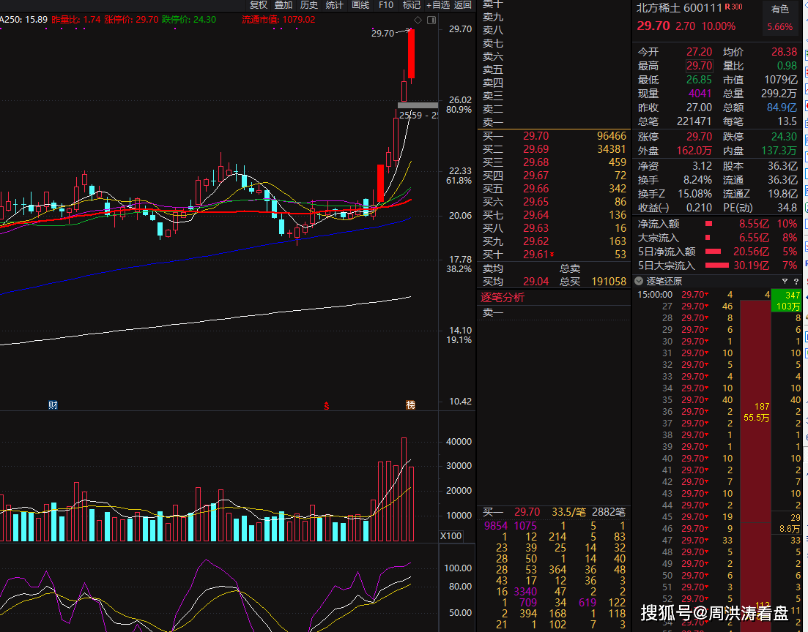Click the diamond icon above the candlestick chart
This screenshot has height=632, width=808.
(x=418, y=20)
